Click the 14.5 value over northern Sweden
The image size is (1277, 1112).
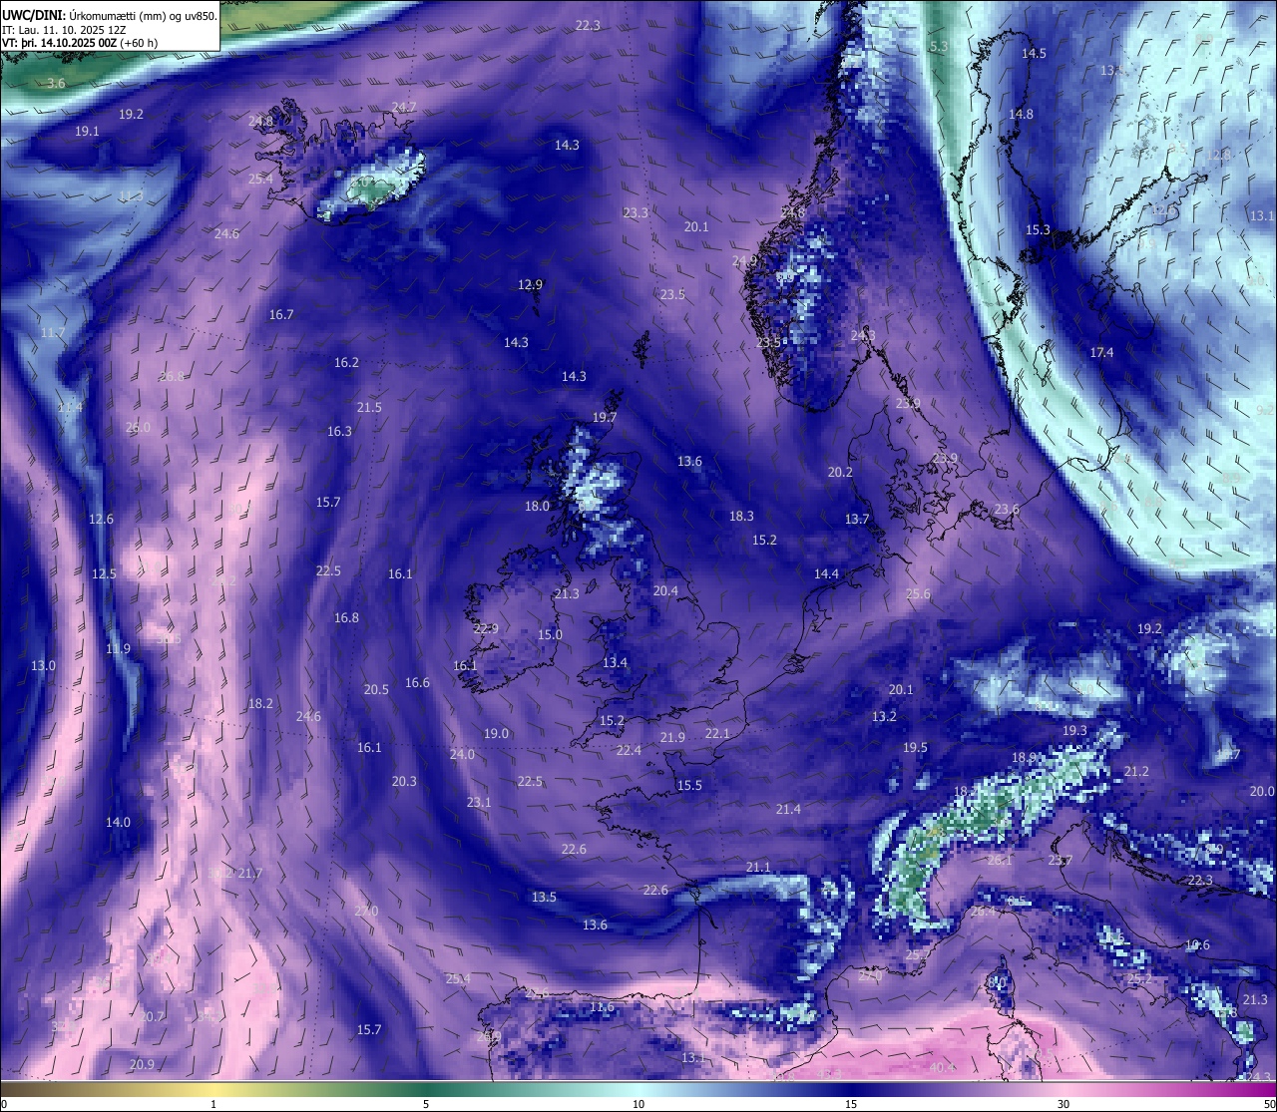click(x=1034, y=54)
